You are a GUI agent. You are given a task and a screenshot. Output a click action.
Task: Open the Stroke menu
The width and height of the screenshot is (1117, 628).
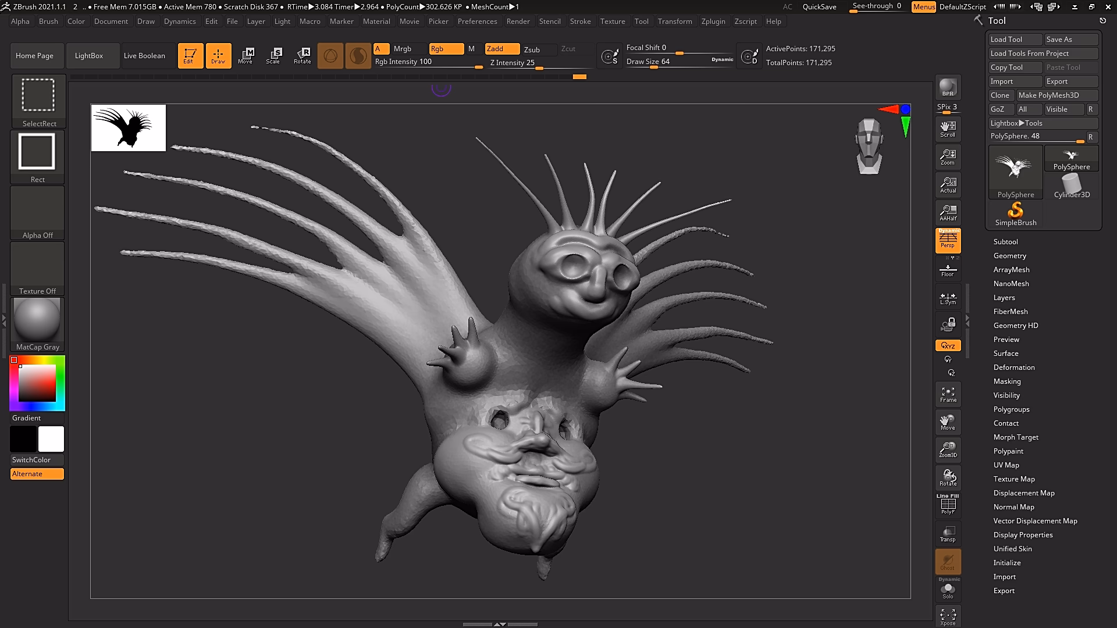click(580, 22)
